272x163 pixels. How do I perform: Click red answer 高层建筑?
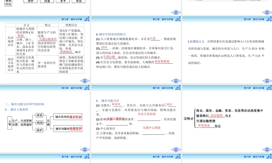[217, 115]
